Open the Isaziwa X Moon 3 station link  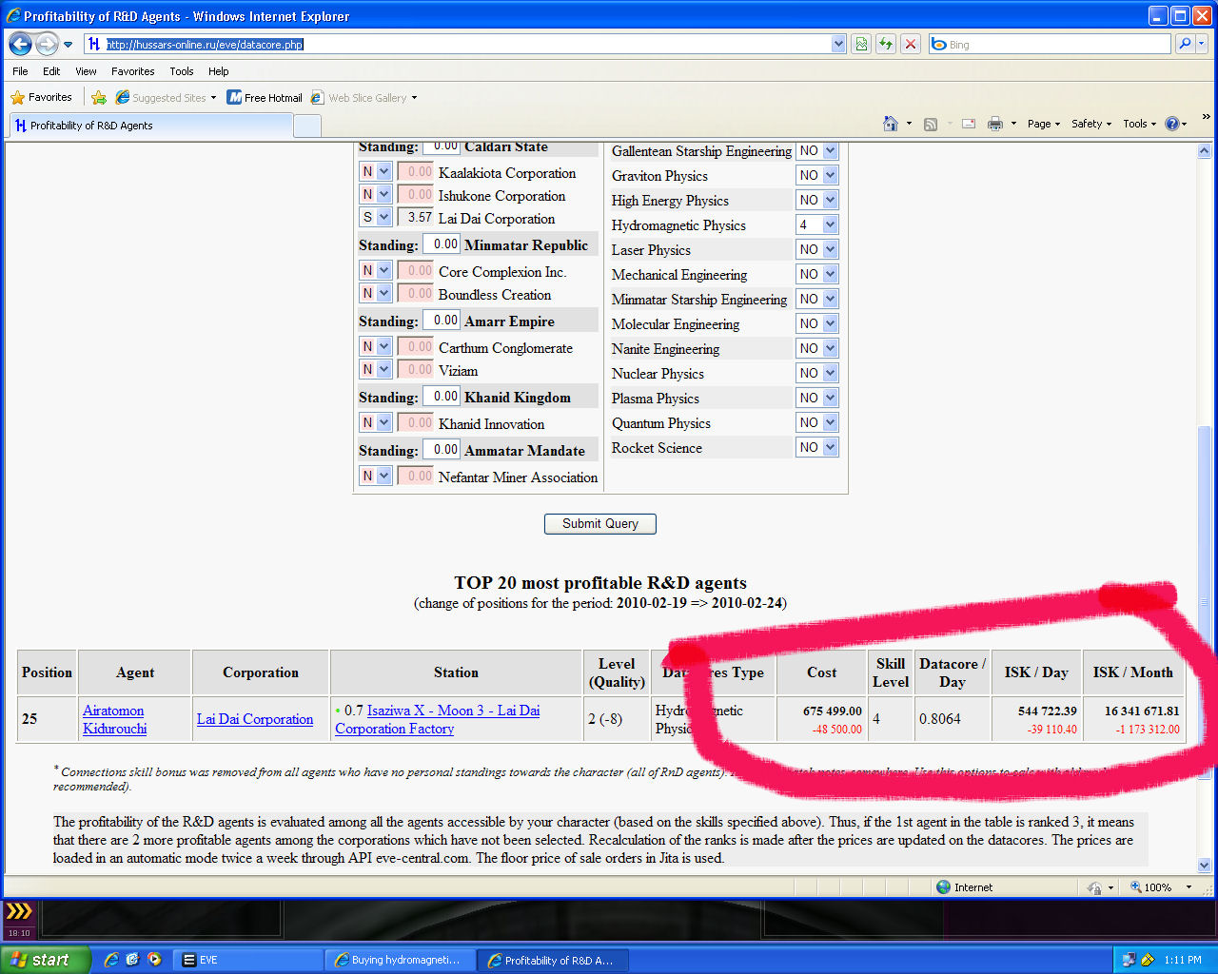pyautogui.click(x=437, y=719)
